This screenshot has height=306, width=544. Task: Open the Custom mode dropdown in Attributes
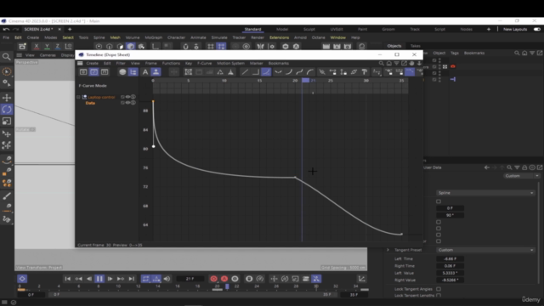(521, 176)
